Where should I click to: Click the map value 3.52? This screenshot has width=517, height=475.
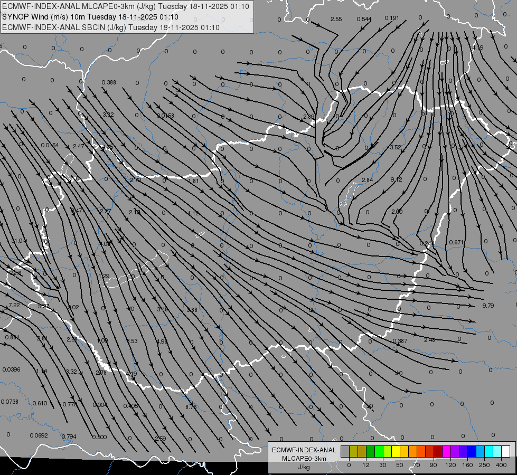coord(396,147)
